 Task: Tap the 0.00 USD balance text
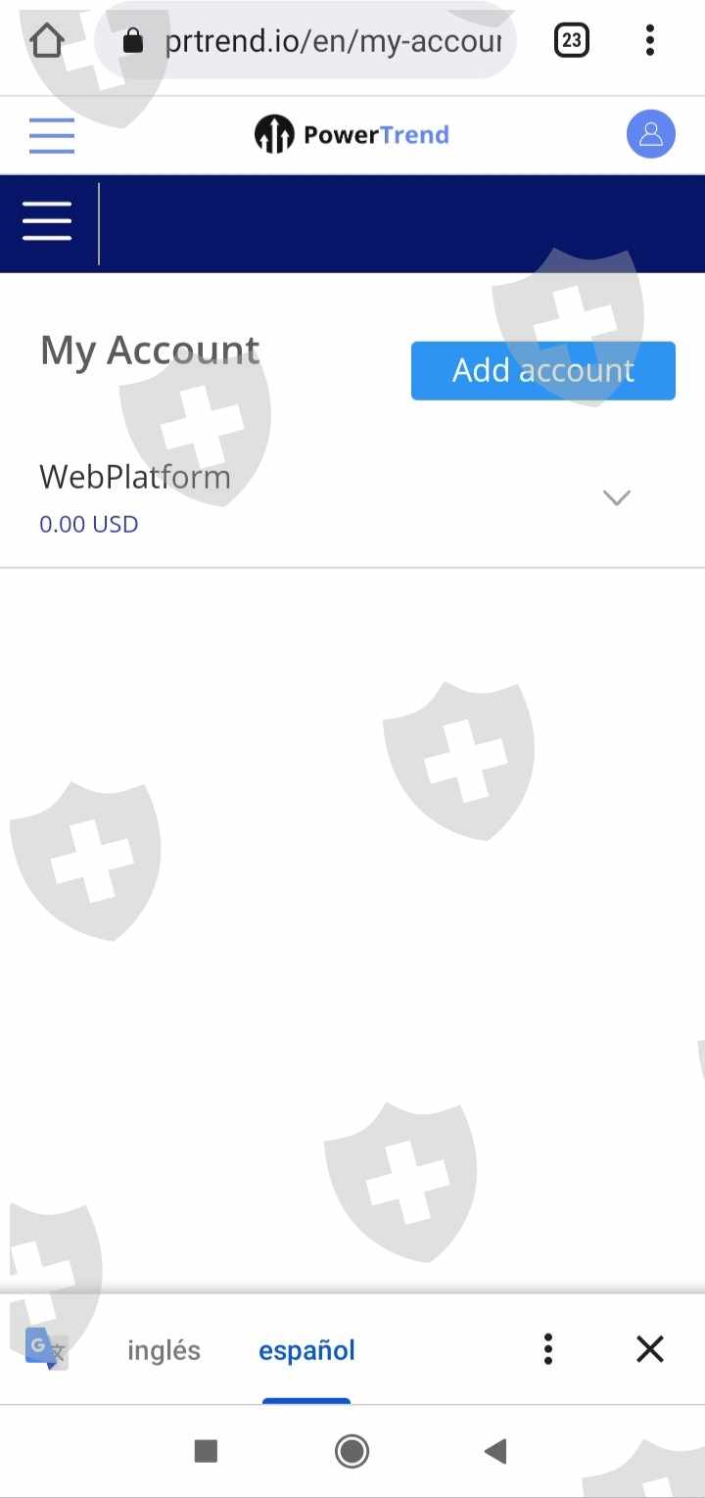click(x=89, y=524)
